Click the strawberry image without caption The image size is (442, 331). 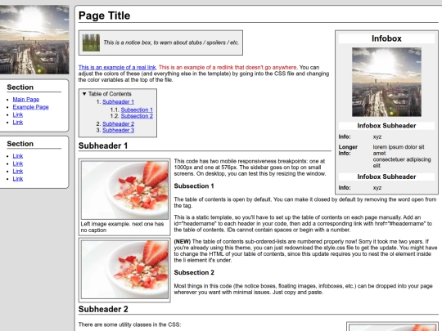[124, 270]
